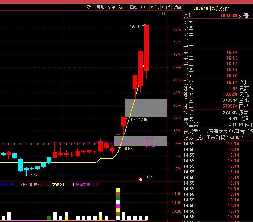Viewport: 253px width, 222px height.
Task: Click the magenta 9.600 line label
Action: (x=150, y=146)
